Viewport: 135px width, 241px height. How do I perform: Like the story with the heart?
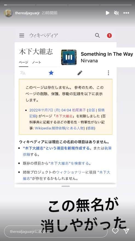pos(115,231)
